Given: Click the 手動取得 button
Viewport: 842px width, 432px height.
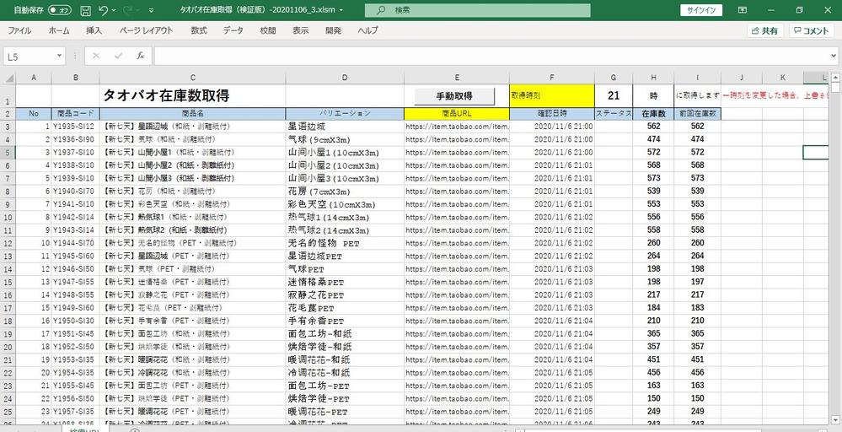Looking at the screenshot, I should tap(454, 96).
